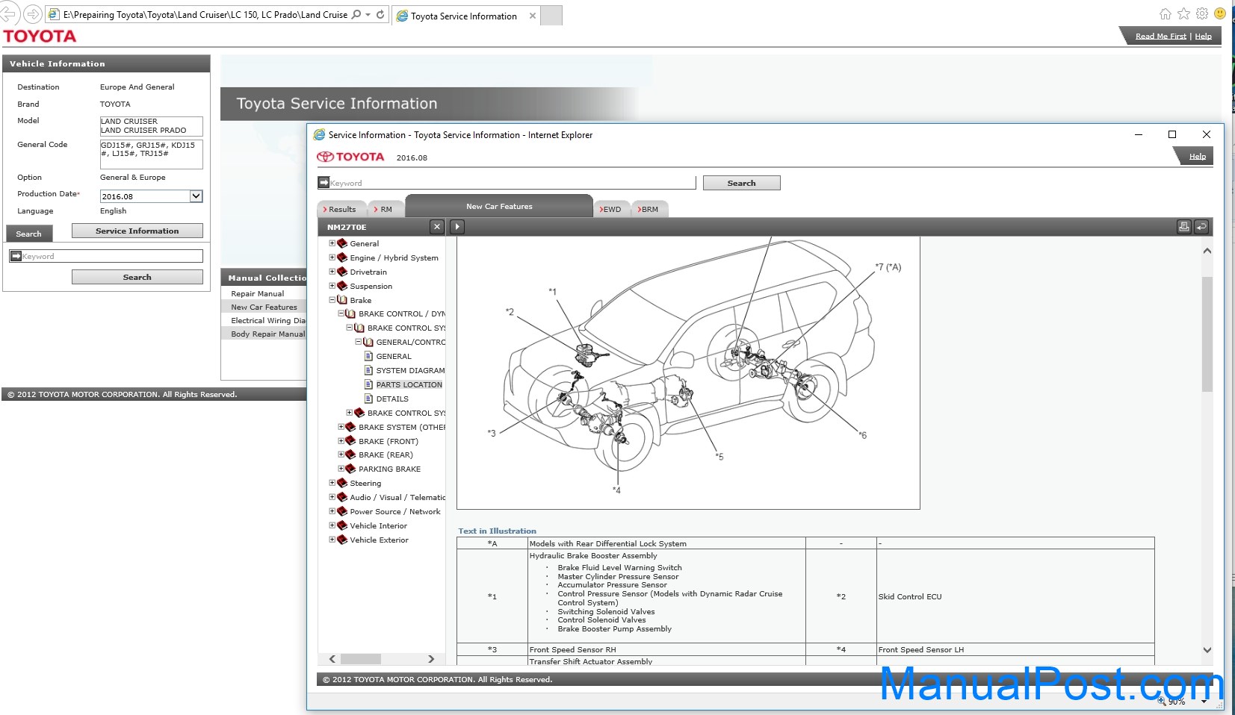
Task: Click the TOYOTA logo in Service Information popup
Action: pyautogui.click(x=350, y=157)
